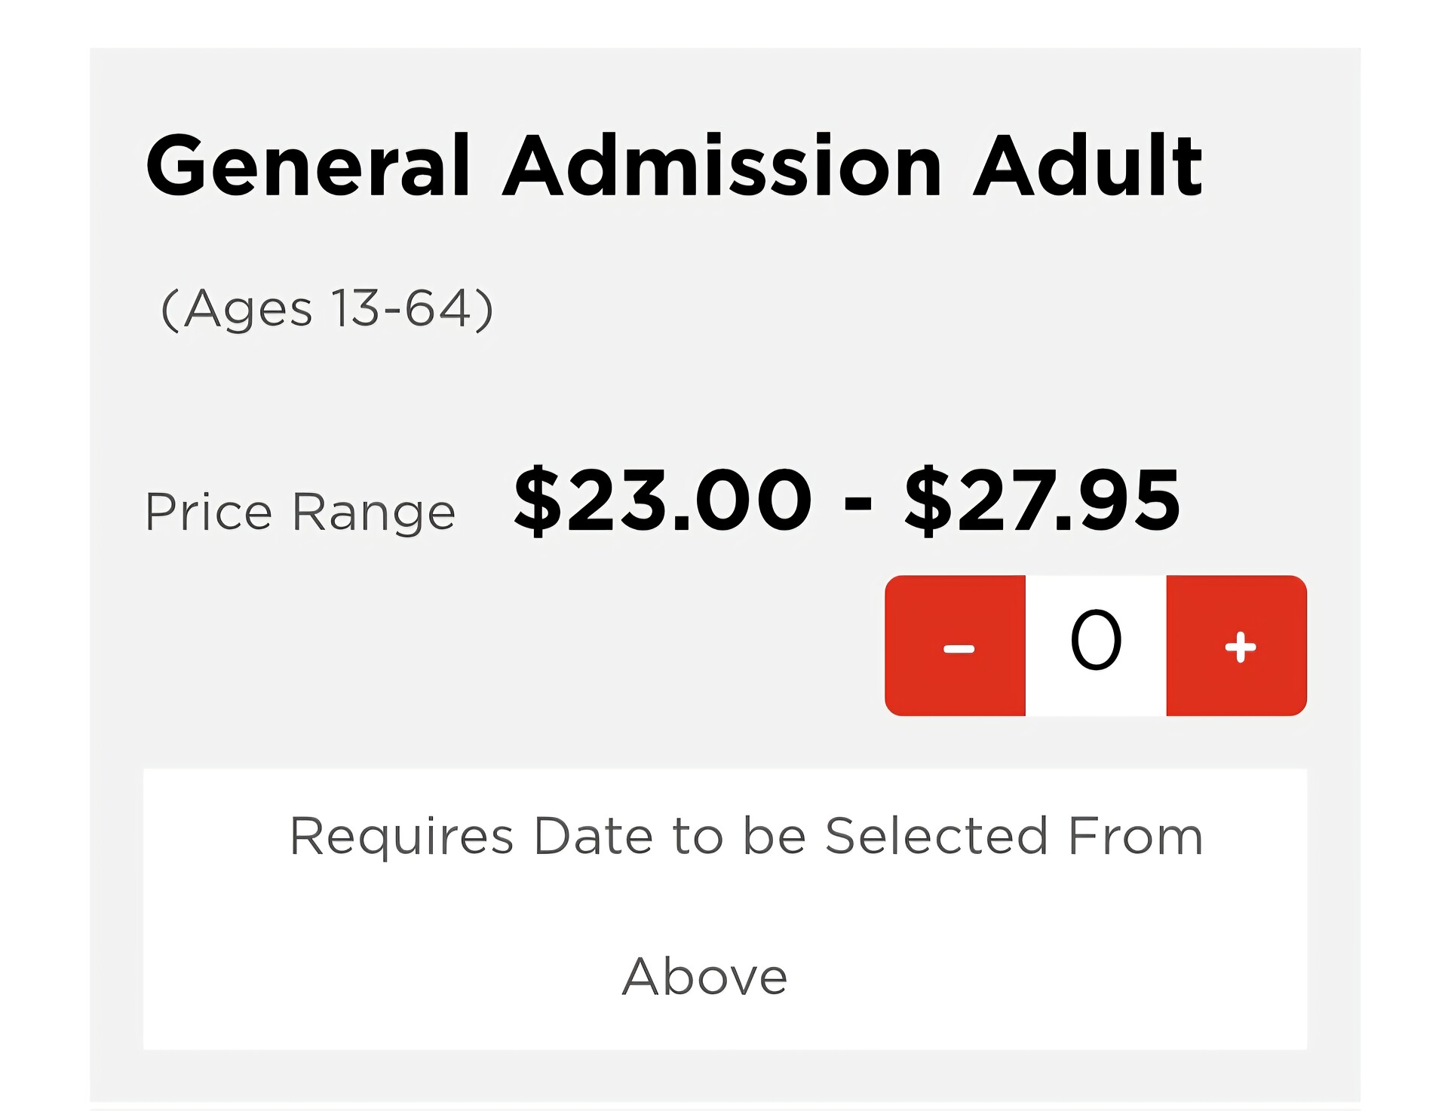
Task: Click the word Above in the date notice
Action: coord(704,976)
